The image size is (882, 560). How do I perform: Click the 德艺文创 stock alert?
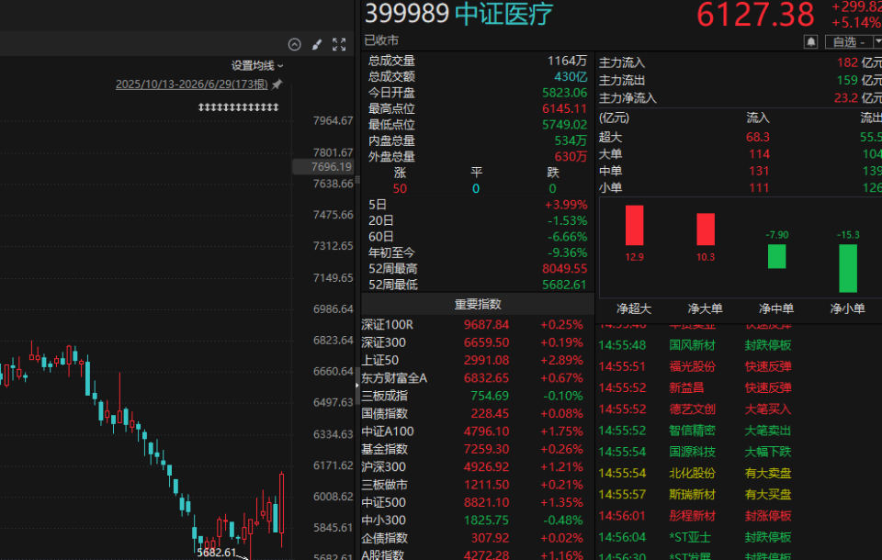[692, 409]
